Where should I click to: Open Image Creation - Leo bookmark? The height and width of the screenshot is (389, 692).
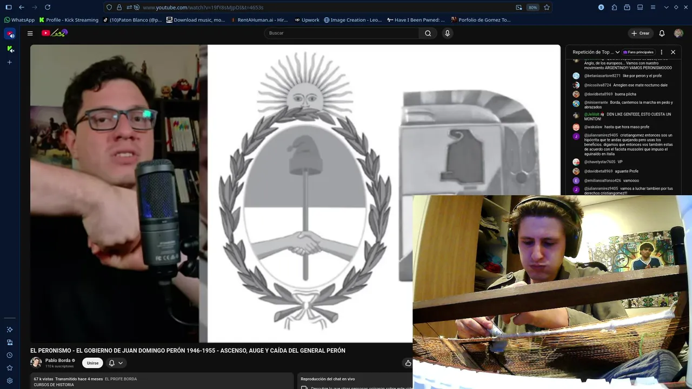click(353, 20)
